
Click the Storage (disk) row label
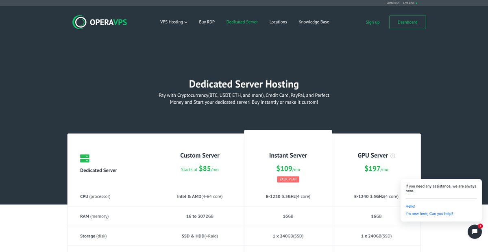tap(93, 236)
